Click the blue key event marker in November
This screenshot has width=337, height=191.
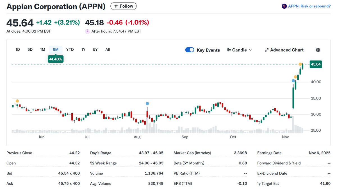(x=293, y=81)
